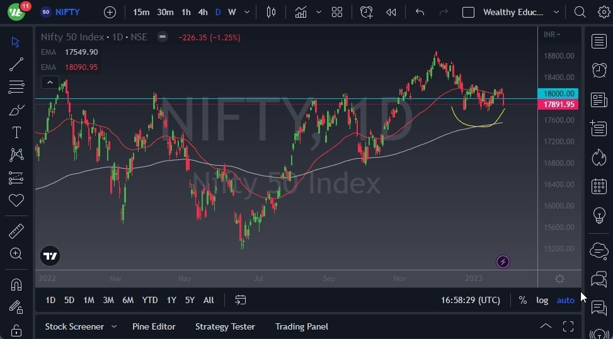Open the news panel icon
This screenshot has height=339, width=613.
tap(599, 100)
